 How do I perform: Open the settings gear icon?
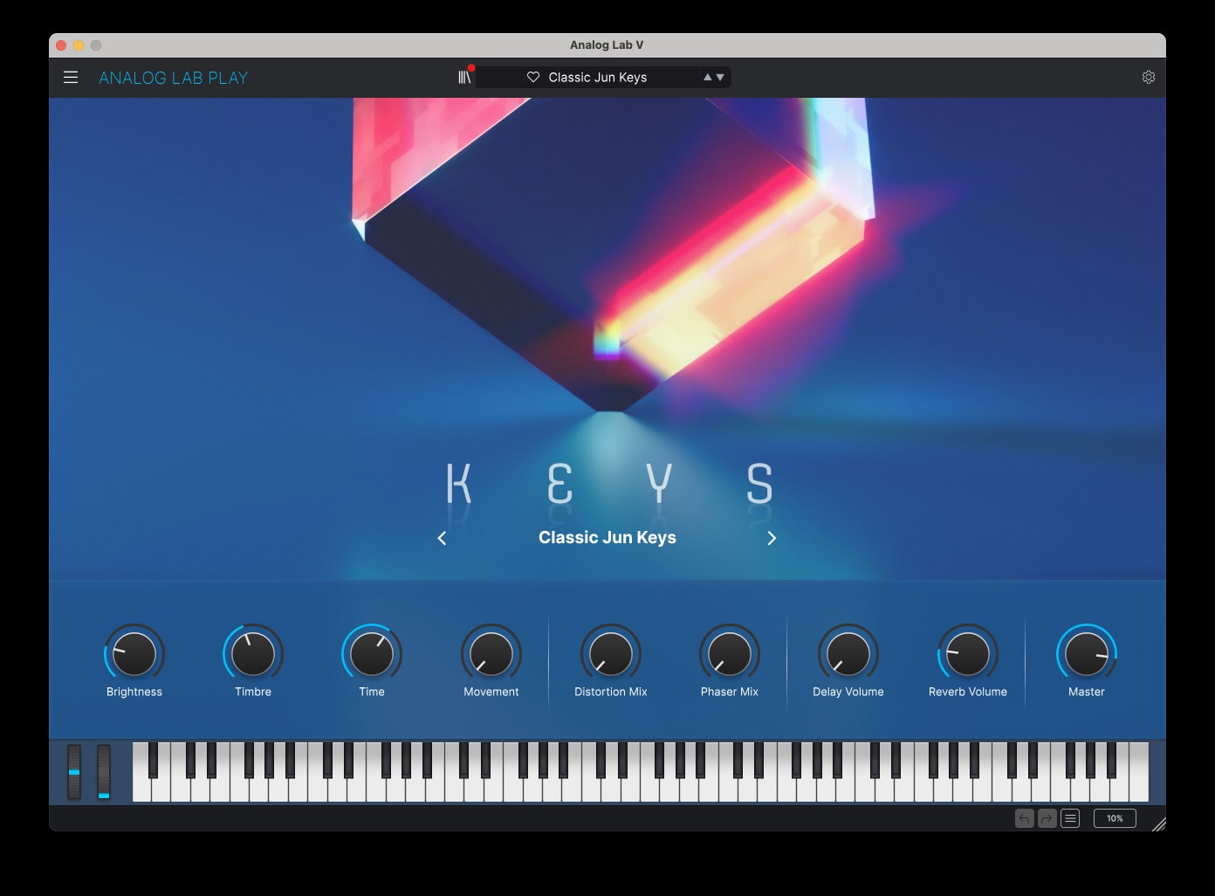(1149, 77)
